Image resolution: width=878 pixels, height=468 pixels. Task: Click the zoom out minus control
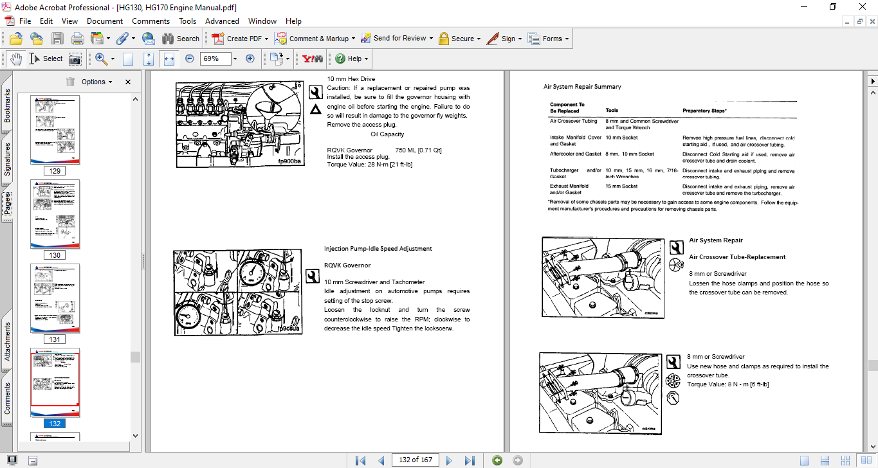tap(189, 58)
